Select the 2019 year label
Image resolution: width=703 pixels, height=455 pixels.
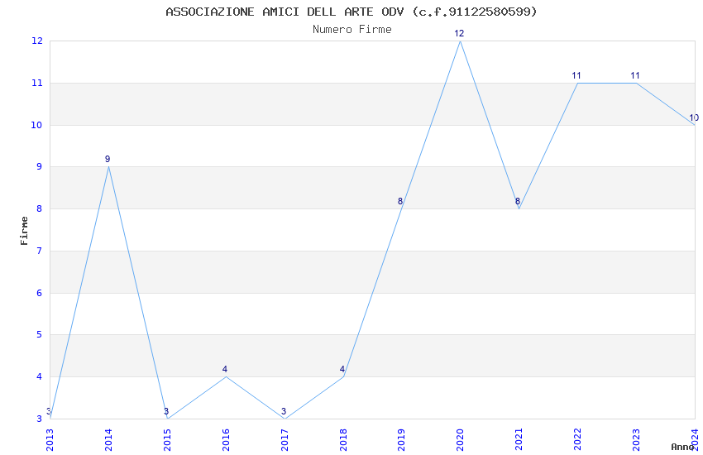pos(402,440)
